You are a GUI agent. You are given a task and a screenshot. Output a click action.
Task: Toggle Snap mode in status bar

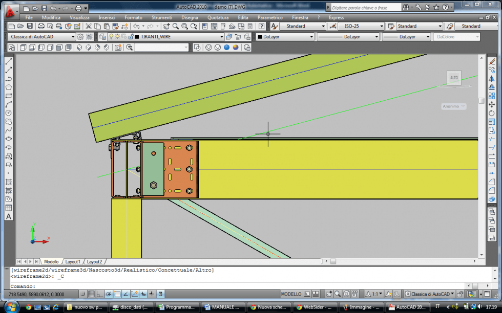point(82,294)
